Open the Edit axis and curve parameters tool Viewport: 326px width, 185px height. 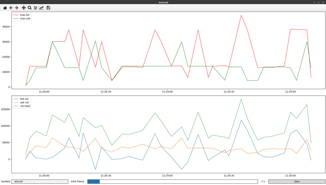pos(41,8)
